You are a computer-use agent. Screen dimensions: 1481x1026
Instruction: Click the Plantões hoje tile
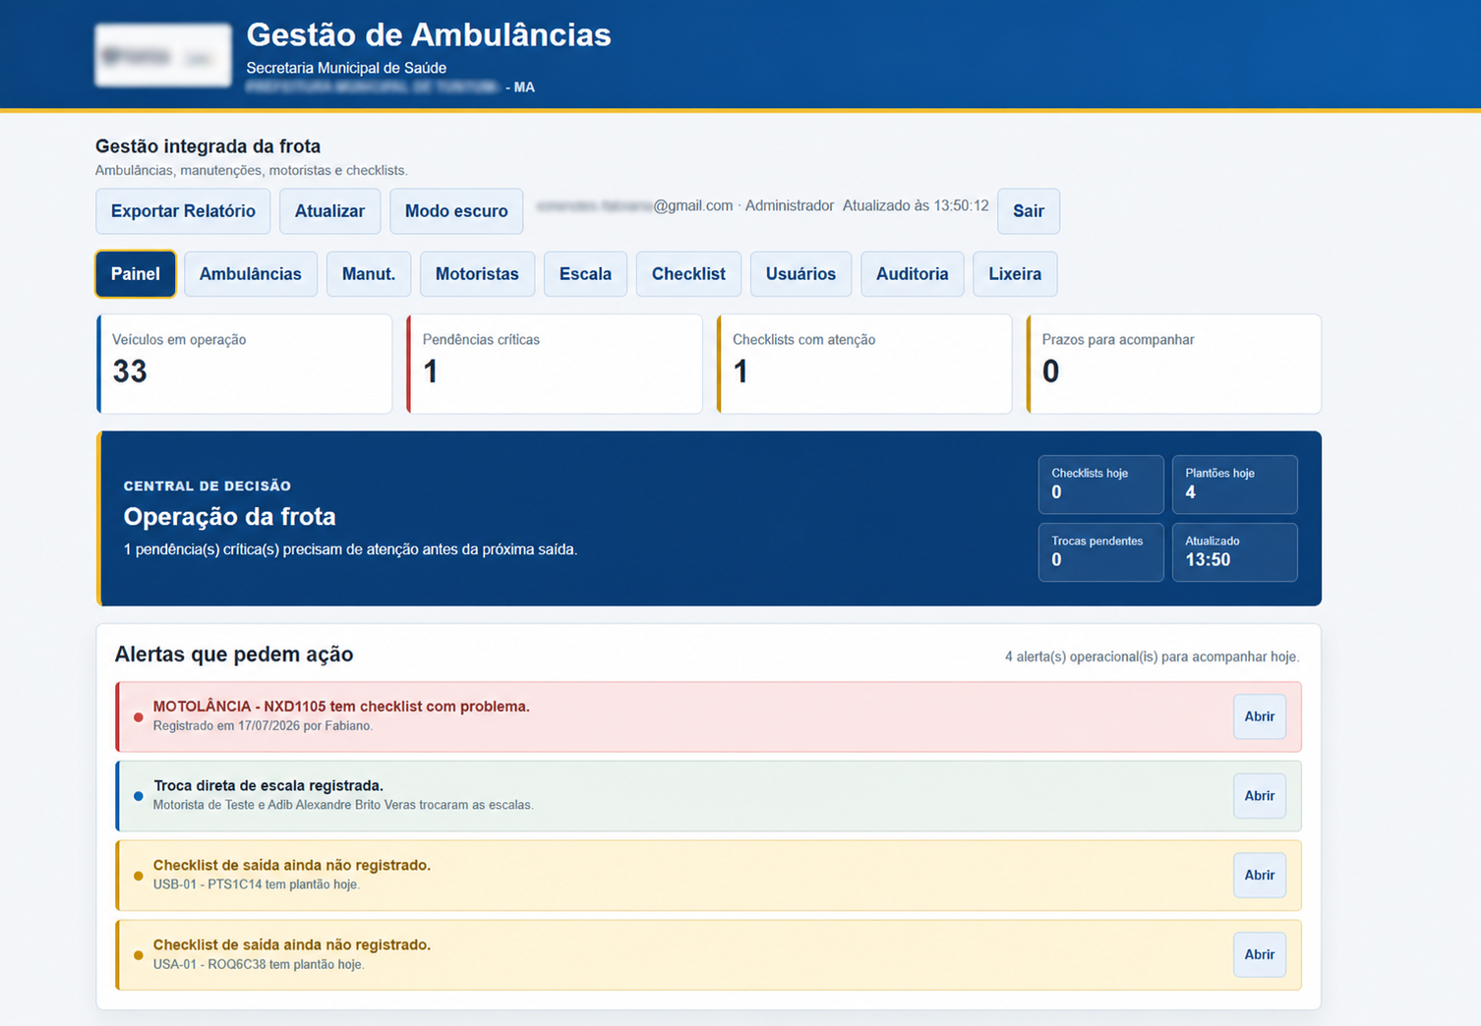pos(1235,484)
